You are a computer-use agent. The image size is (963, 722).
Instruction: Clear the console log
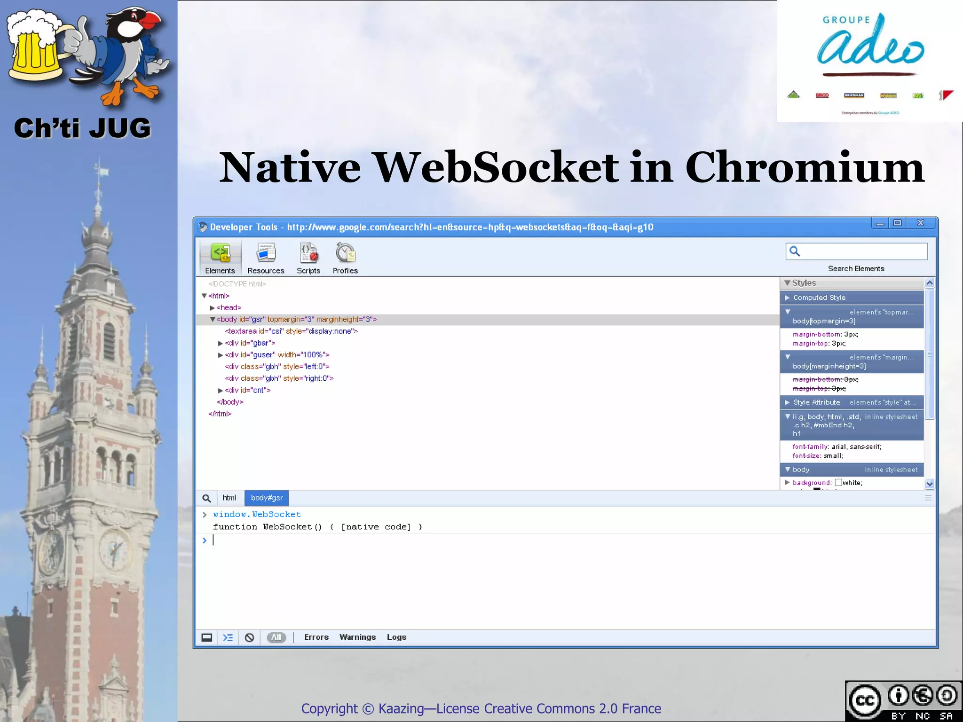pyautogui.click(x=250, y=637)
